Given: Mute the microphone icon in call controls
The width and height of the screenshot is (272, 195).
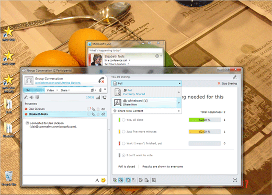Looking at the screenshot, I should pos(26,97).
